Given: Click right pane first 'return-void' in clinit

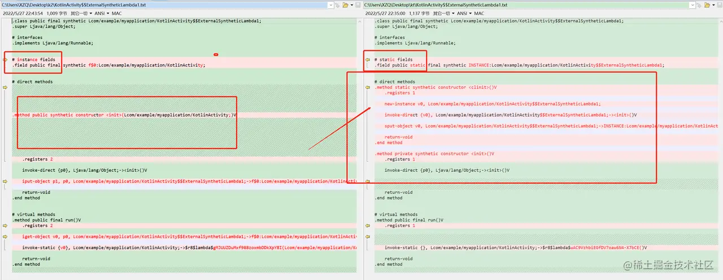Looking at the screenshot, I should [x=399, y=137].
